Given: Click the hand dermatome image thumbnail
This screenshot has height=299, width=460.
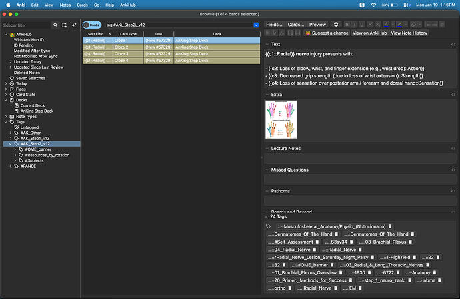Looking at the screenshot, I should tap(281, 119).
